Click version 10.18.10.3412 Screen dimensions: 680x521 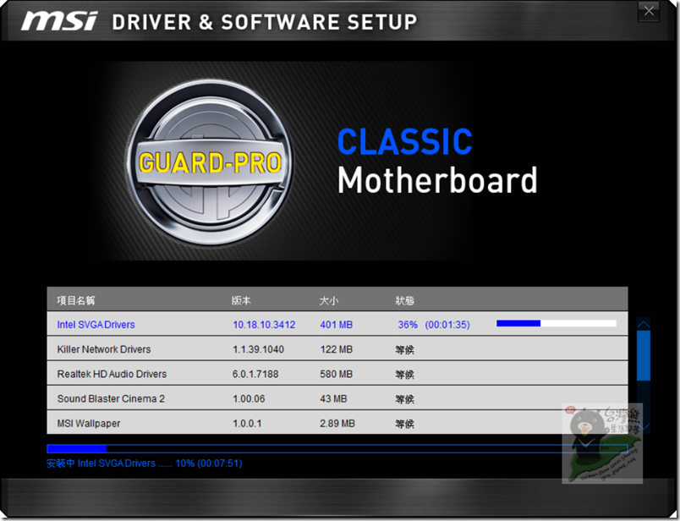pos(264,325)
